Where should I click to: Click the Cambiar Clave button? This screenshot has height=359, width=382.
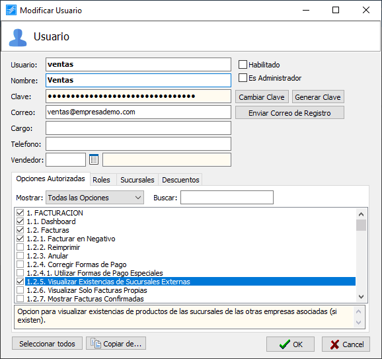[262, 97]
